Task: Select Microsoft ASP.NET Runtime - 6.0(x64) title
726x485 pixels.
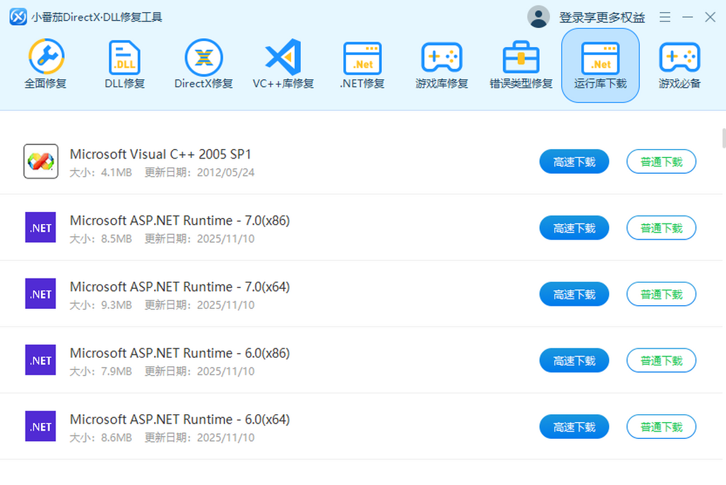Action: (x=180, y=420)
